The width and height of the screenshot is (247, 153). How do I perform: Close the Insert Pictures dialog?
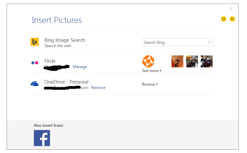(x=231, y=9)
